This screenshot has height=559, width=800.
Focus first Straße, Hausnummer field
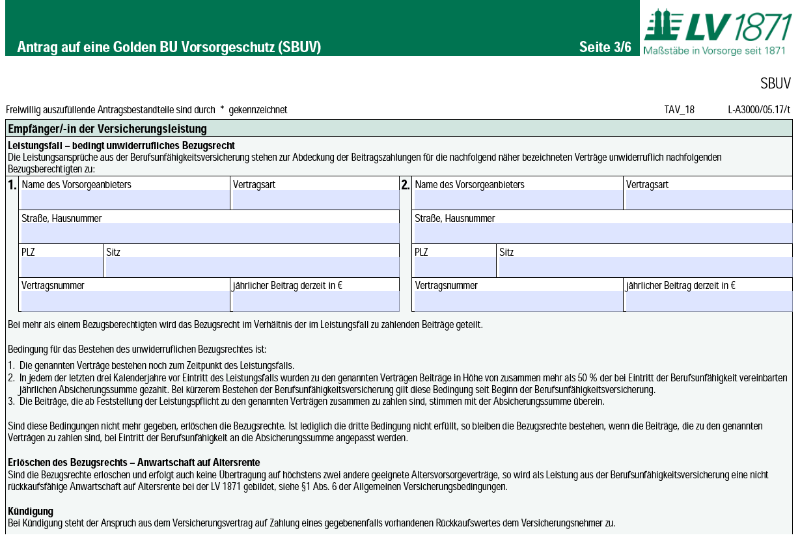(210, 234)
